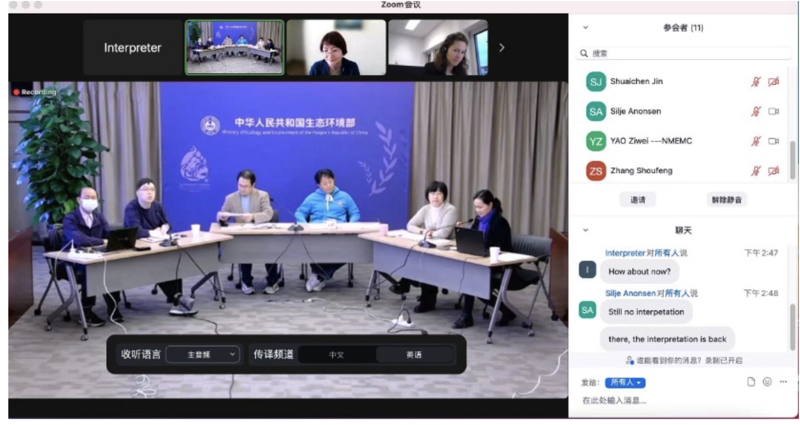Focus the participant search field

pos(684,53)
